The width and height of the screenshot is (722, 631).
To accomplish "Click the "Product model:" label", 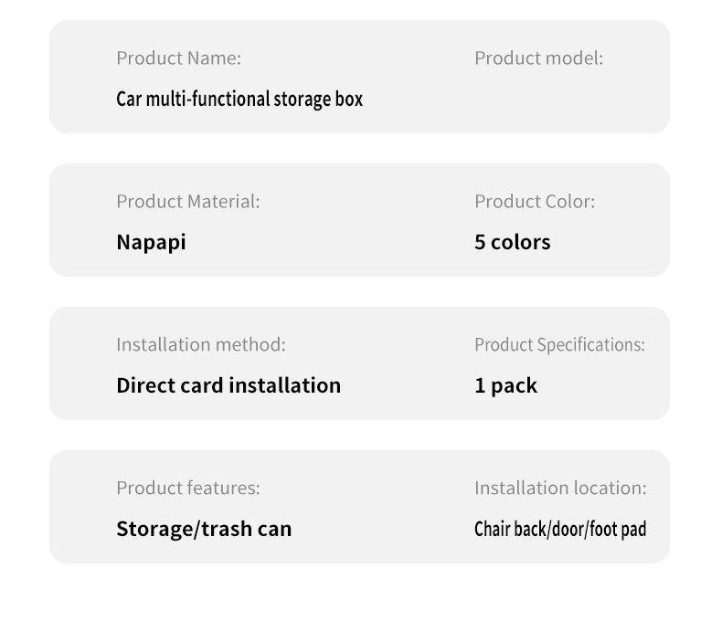I will pos(538,58).
